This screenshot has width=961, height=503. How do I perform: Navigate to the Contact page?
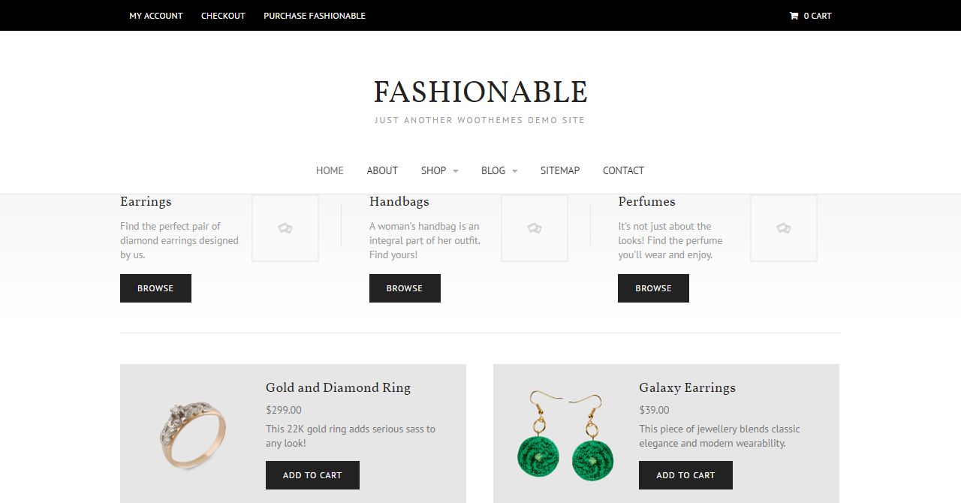coord(623,170)
